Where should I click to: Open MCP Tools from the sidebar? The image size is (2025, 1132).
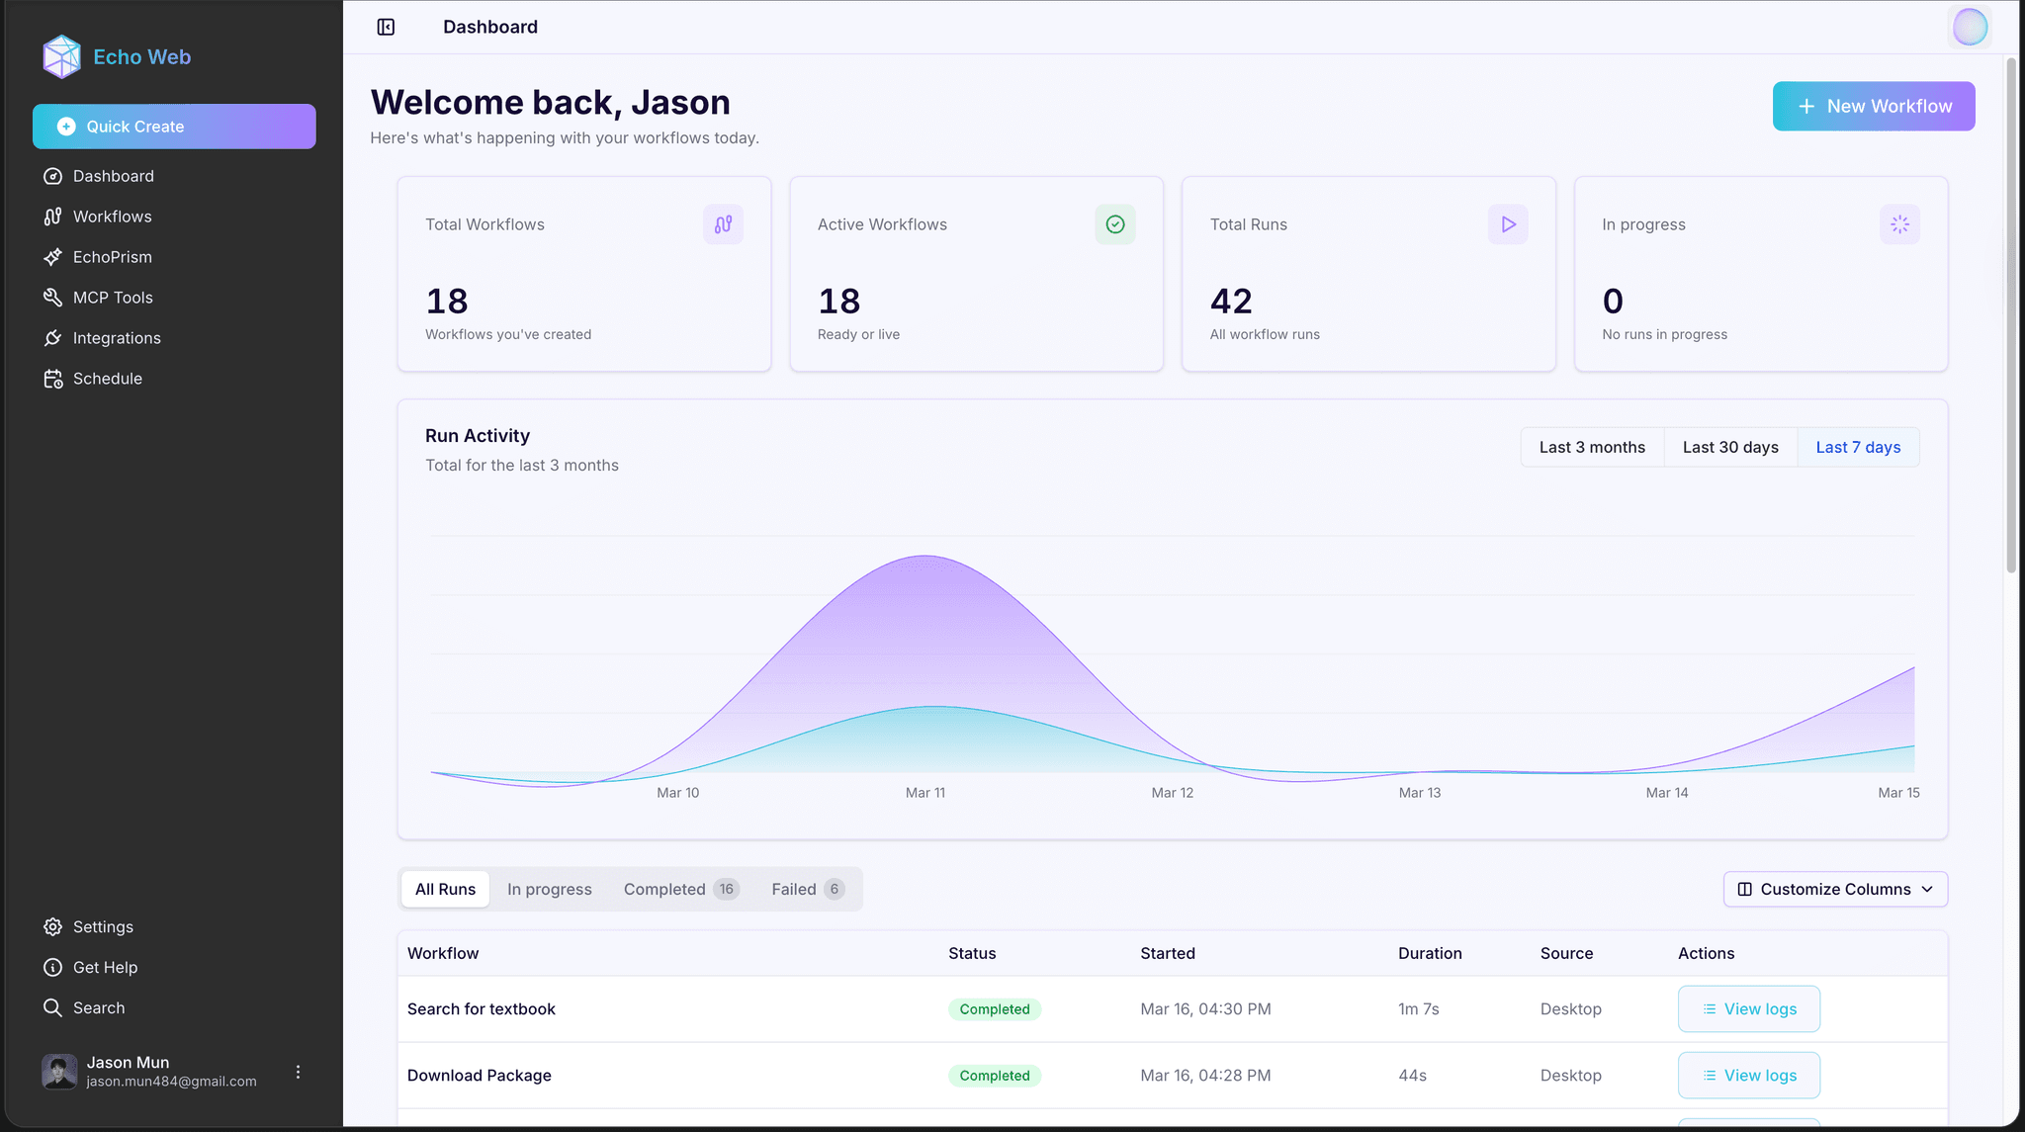113,297
